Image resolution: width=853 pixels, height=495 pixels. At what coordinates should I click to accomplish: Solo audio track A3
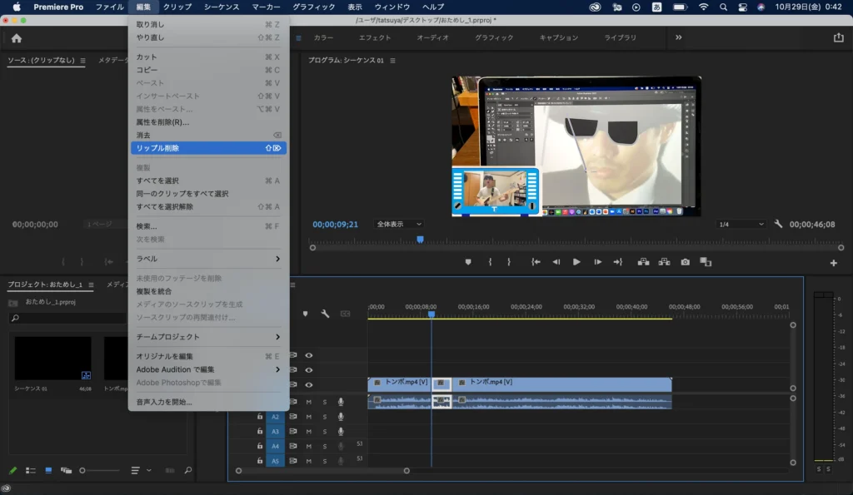coord(325,432)
